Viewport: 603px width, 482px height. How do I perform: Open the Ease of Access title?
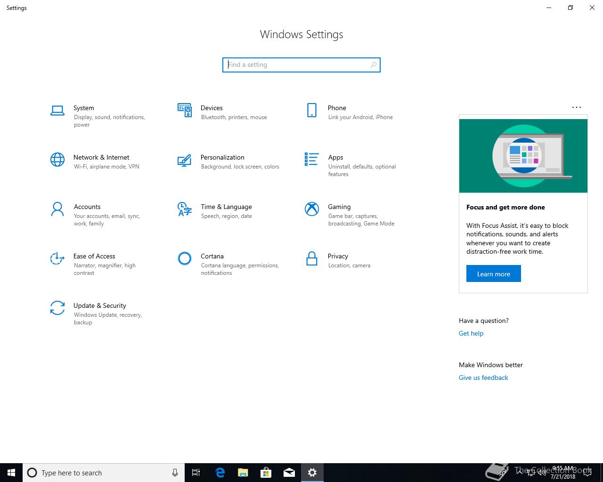(94, 256)
